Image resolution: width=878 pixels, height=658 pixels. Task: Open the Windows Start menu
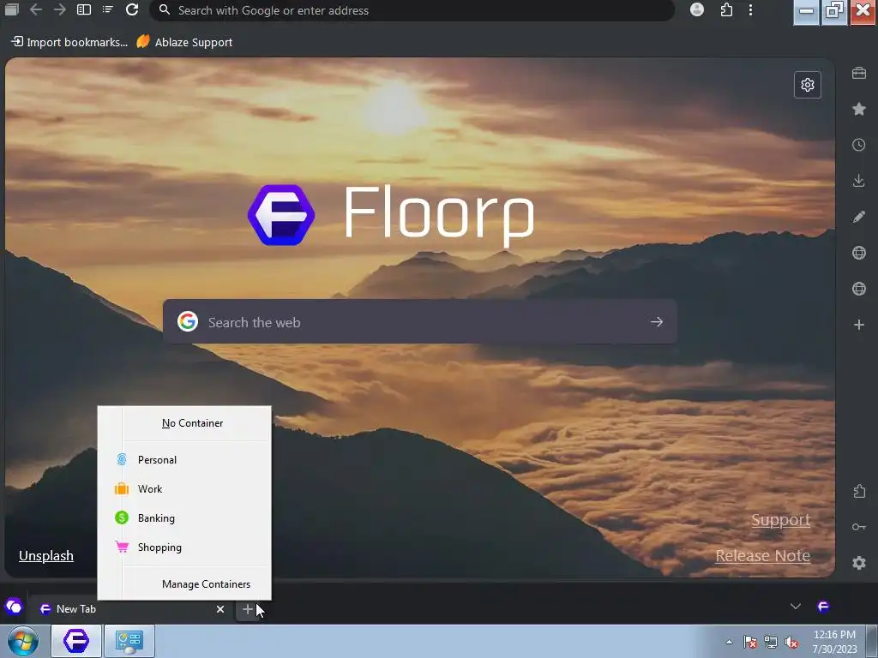coord(23,641)
